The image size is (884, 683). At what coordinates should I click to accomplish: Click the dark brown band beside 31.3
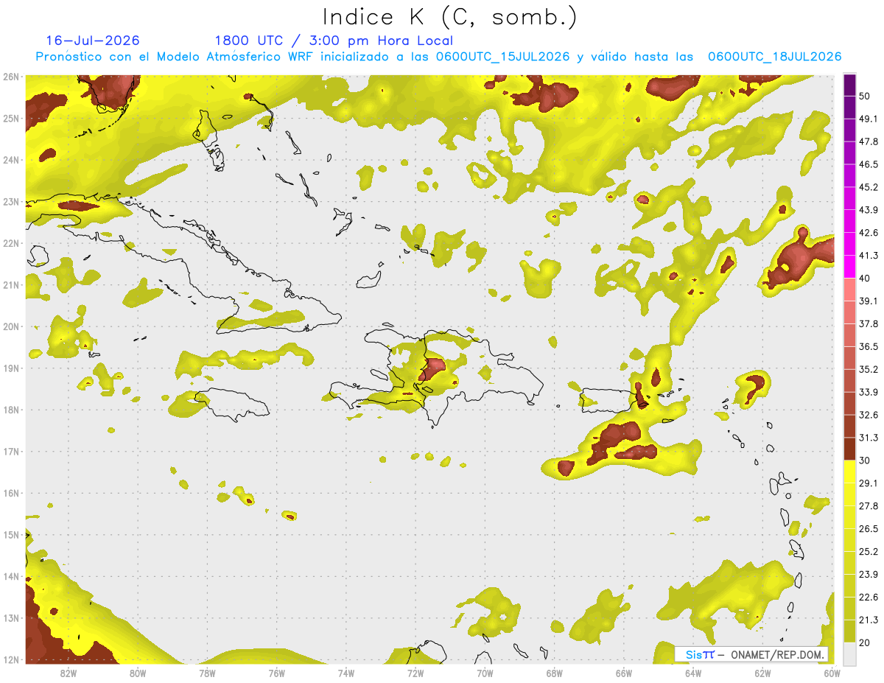(x=849, y=449)
